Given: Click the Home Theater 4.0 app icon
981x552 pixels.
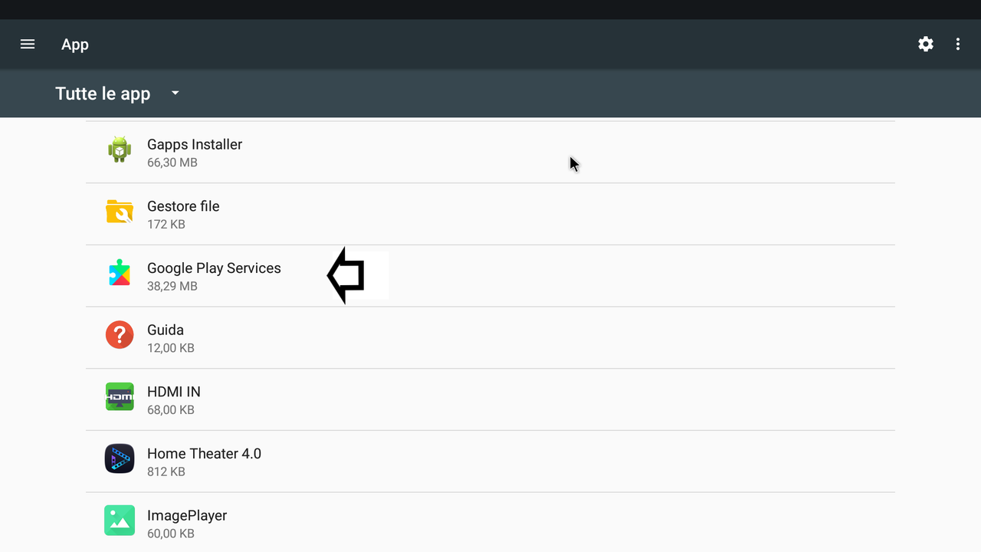Looking at the screenshot, I should [x=120, y=458].
